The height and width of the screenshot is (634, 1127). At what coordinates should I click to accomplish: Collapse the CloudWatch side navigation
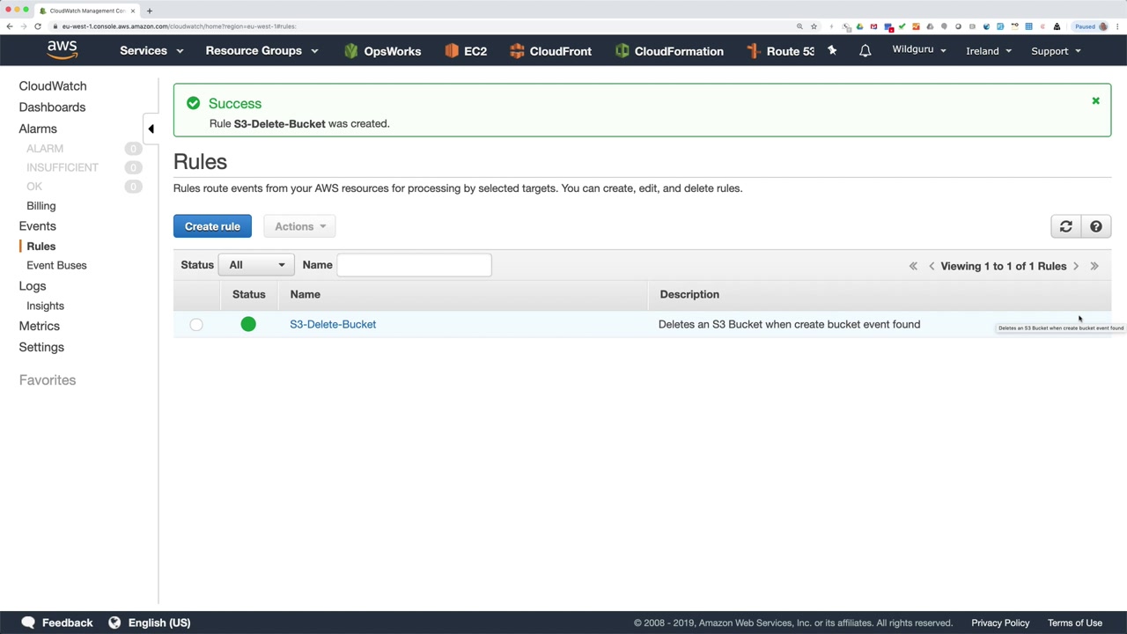click(151, 129)
